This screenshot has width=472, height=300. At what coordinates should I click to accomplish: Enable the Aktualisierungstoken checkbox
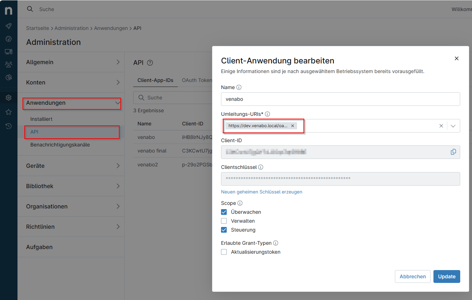coord(224,252)
